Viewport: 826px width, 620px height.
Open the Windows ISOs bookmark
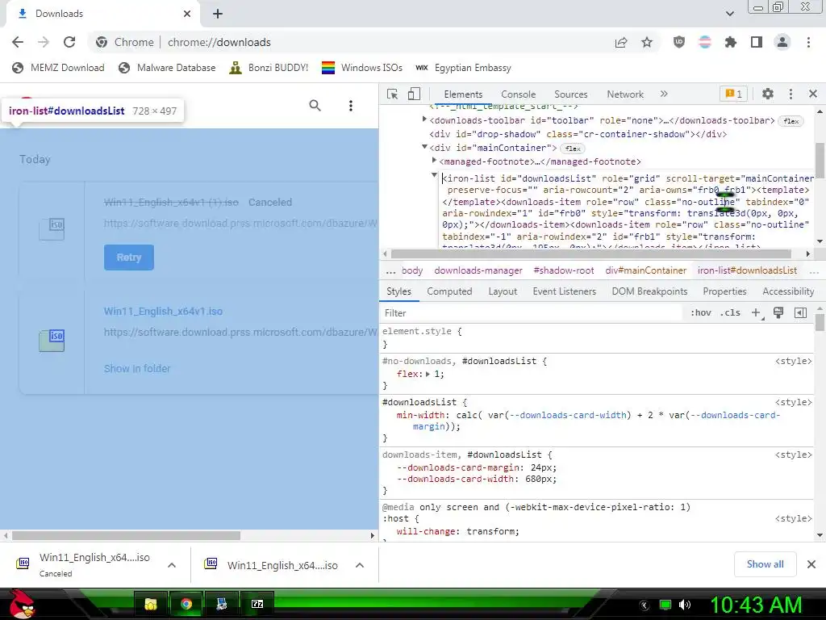pos(362,68)
